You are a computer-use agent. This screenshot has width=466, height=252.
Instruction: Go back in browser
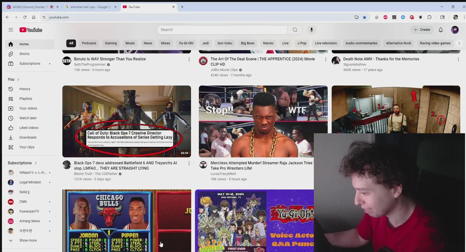tap(7, 17)
